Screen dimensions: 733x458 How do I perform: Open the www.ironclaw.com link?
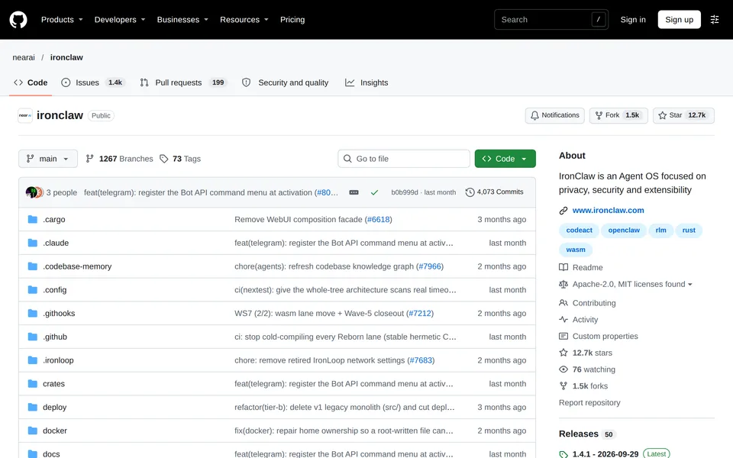(x=608, y=211)
